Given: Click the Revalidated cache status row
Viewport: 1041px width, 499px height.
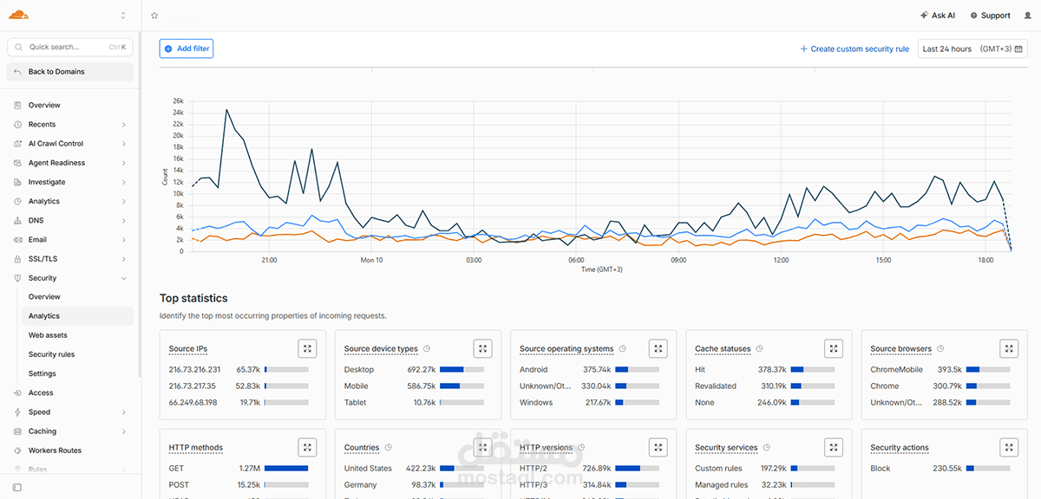Looking at the screenshot, I should click(x=764, y=386).
